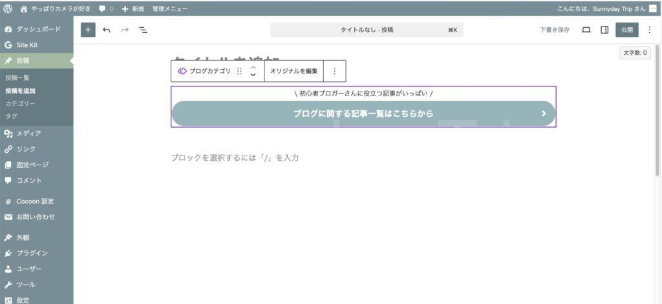Open the editor options three-dot menu
The image size is (662, 304).
[649, 30]
